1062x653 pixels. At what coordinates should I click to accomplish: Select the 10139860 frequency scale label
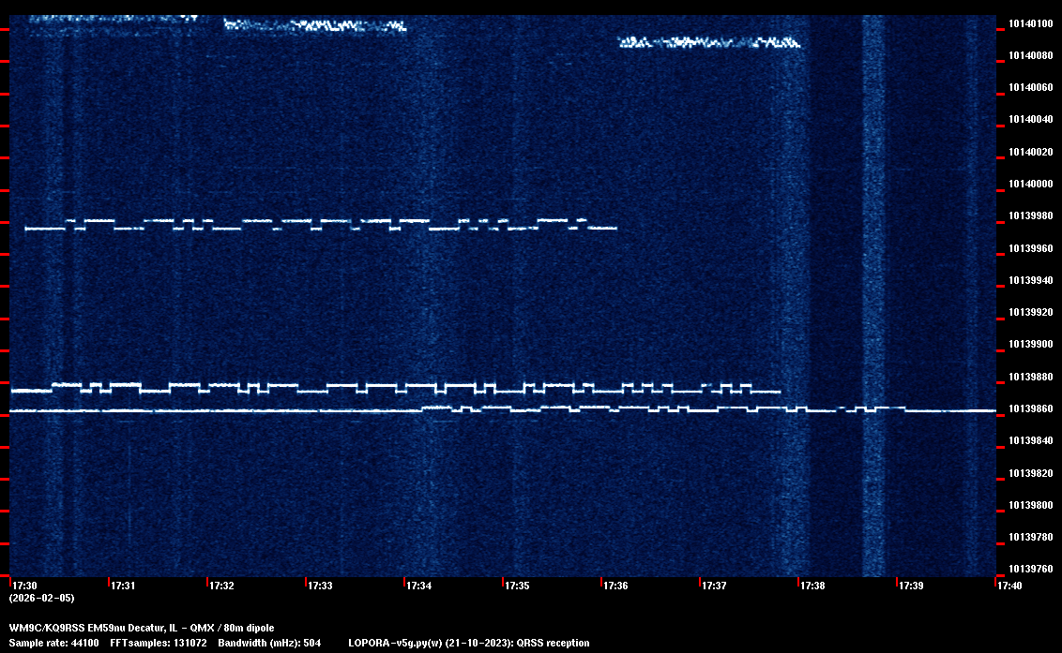1030,408
